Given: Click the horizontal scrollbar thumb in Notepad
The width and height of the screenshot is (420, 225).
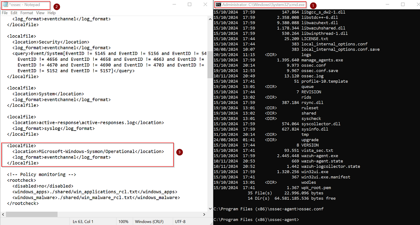Looking at the screenshot, I should (x=31, y=214).
